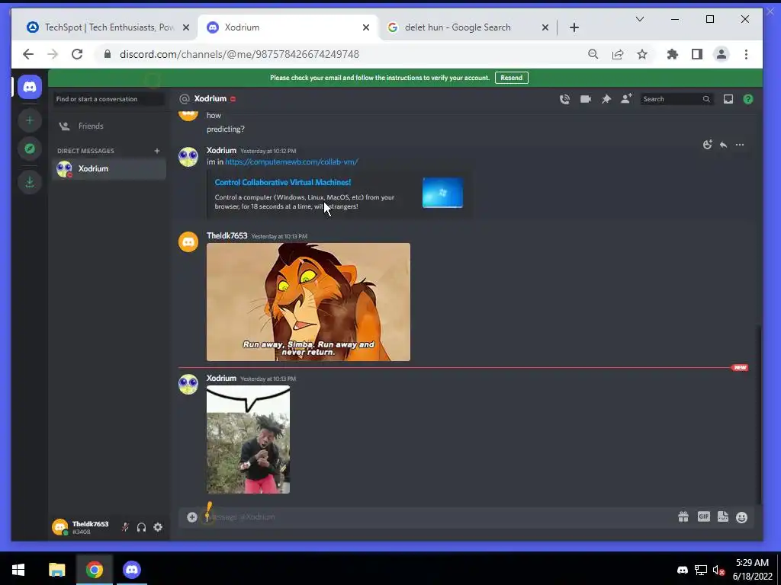The image size is (781, 585).
Task: Click the attach file plus button
Action: (x=191, y=517)
